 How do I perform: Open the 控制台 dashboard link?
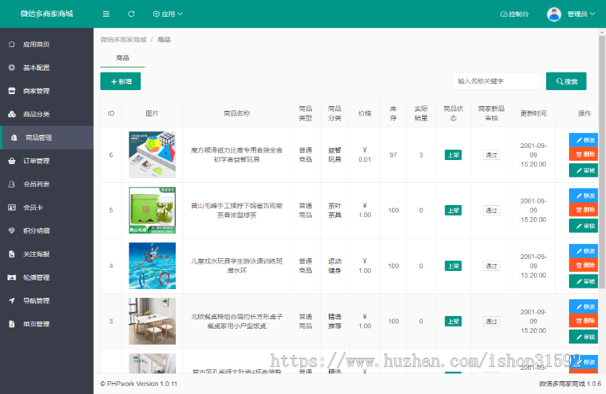(x=514, y=13)
